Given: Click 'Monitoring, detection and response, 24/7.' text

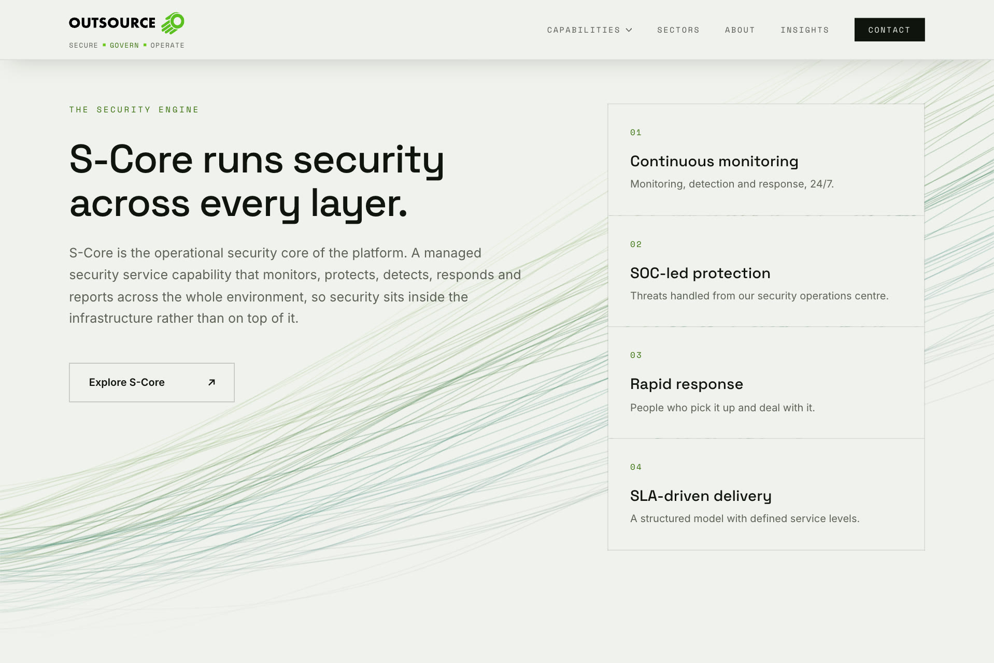Looking at the screenshot, I should coord(732,184).
